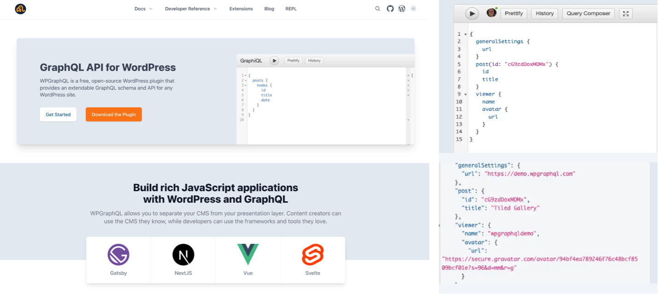This screenshot has width=658, height=294.
Task: Click the Get Started button
Action: click(x=58, y=114)
